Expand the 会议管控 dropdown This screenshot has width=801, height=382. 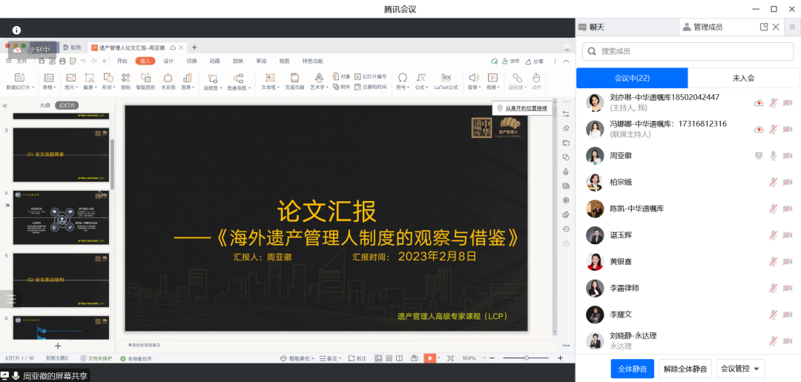click(x=741, y=368)
